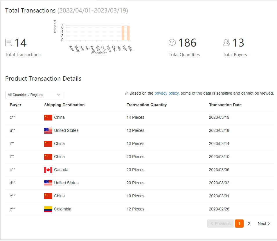
Task: Click the United States flag for buyer u**
Action: tap(48, 130)
